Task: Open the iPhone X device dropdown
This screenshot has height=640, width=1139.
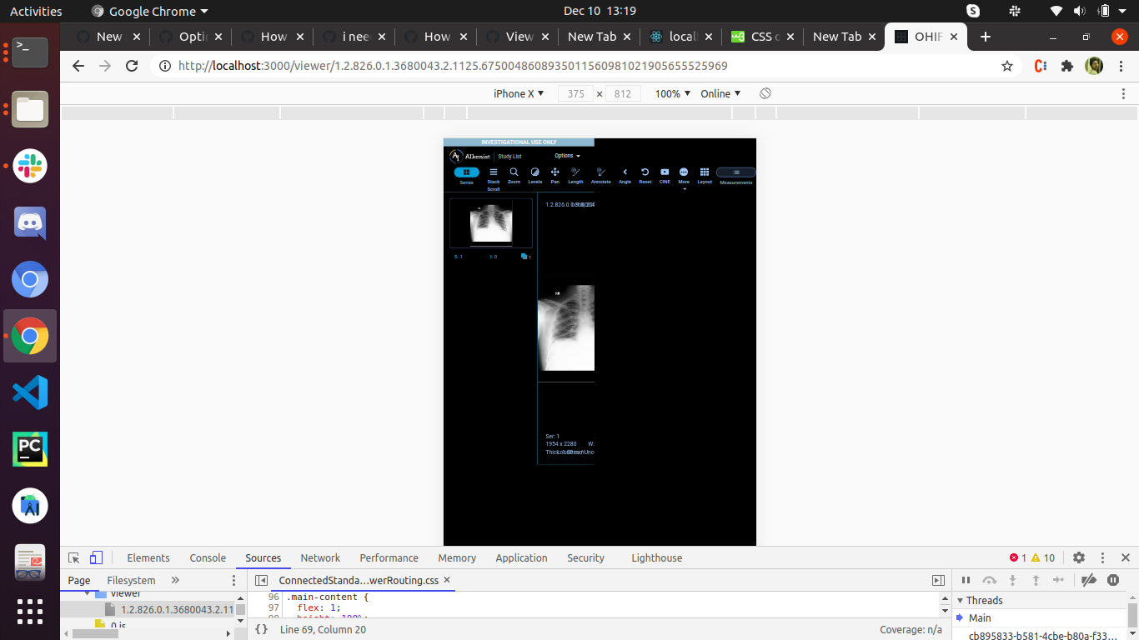Action: (x=519, y=93)
